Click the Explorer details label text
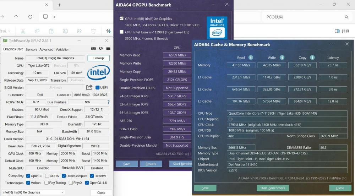 tap(345, 31)
